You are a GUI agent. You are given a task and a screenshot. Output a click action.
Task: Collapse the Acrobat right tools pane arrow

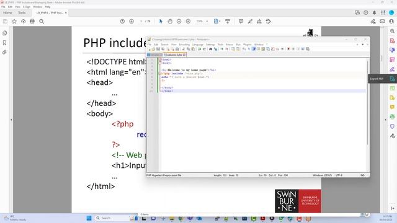386,120
